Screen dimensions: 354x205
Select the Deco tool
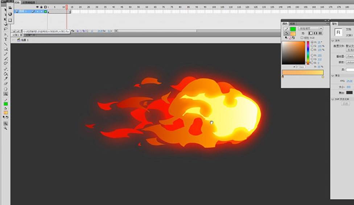coord(6,63)
